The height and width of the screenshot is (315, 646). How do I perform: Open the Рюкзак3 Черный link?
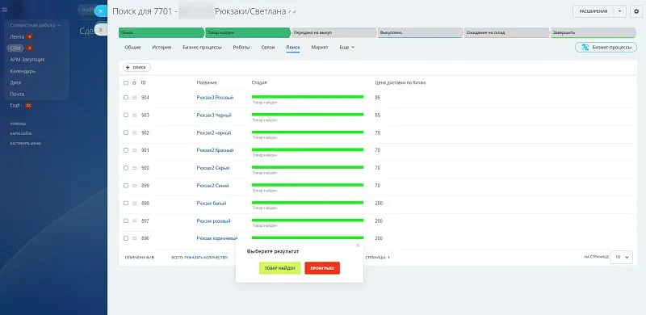pyautogui.click(x=214, y=115)
